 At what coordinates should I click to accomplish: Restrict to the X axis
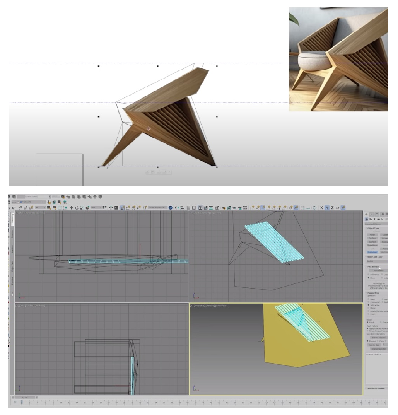pyautogui.click(x=321, y=208)
